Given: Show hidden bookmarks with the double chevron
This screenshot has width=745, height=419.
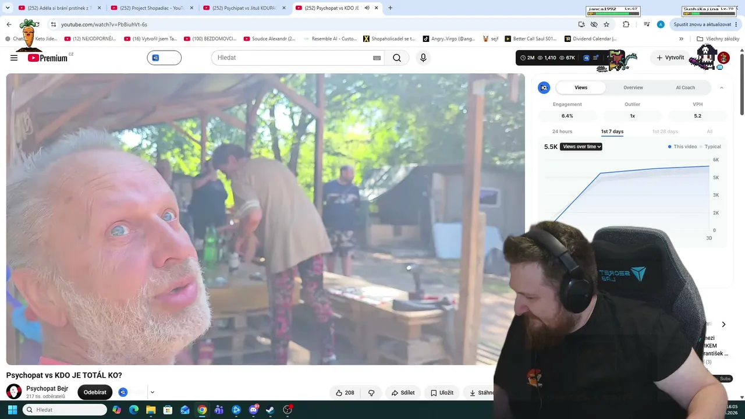Looking at the screenshot, I should pos(681,39).
